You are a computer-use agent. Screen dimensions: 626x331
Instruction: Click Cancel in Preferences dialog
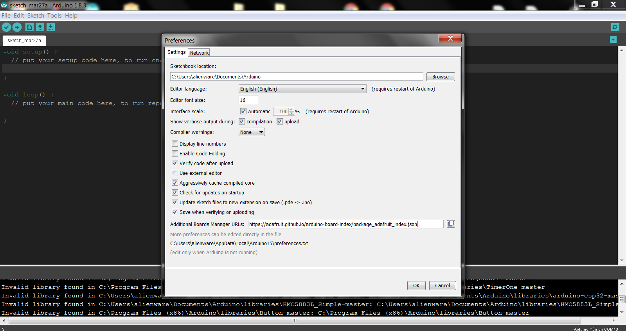tap(443, 285)
